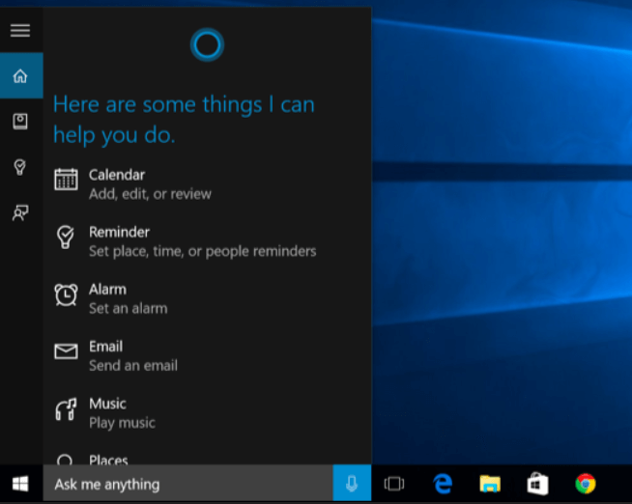Click the alarm clock icon

[66, 294]
